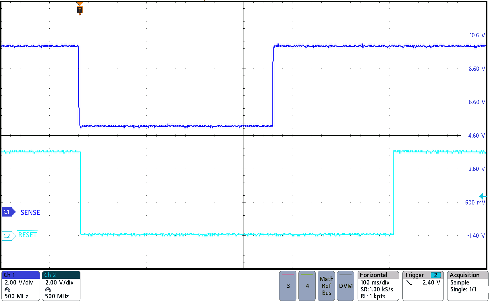Select the C1 channel waveform handle
490x302 pixels.
(8, 212)
